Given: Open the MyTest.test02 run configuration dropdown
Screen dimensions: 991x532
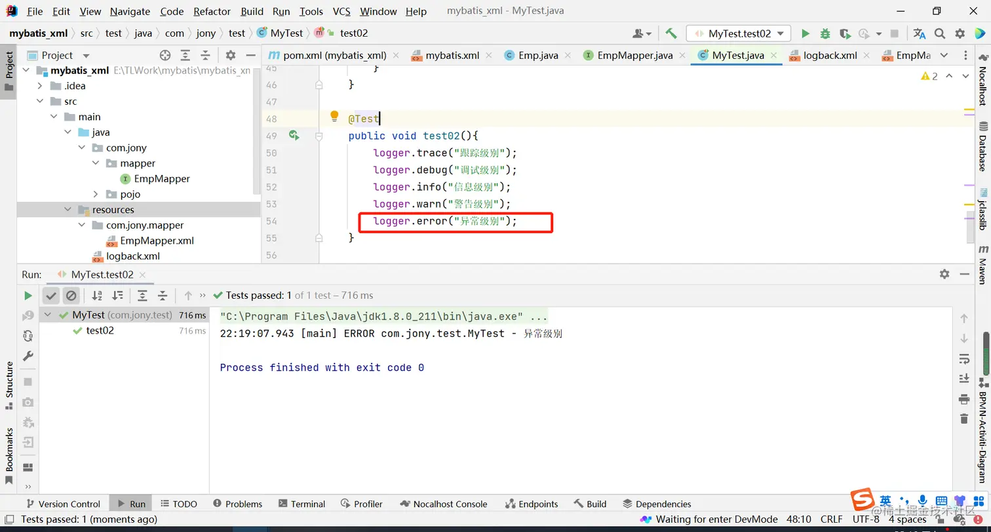Looking at the screenshot, I should [x=739, y=33].
